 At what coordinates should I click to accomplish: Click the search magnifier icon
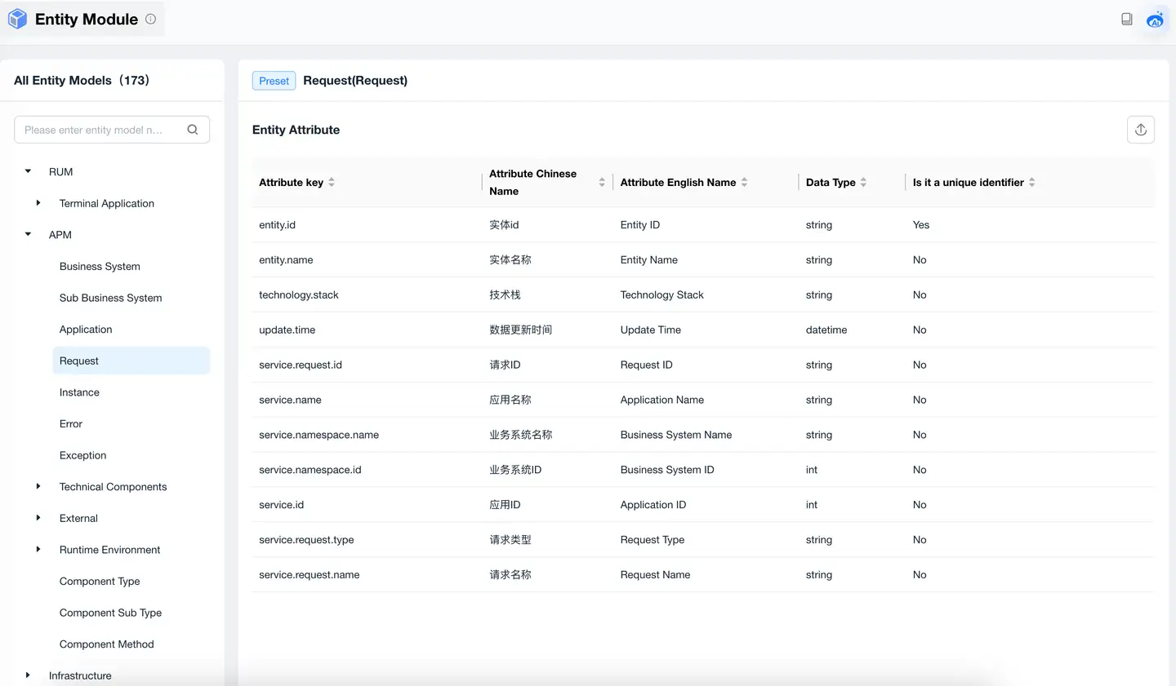(x=193, y=130)
